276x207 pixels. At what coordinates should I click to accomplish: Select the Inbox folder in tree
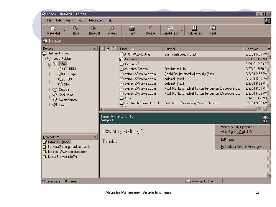[x=62, y=64]
